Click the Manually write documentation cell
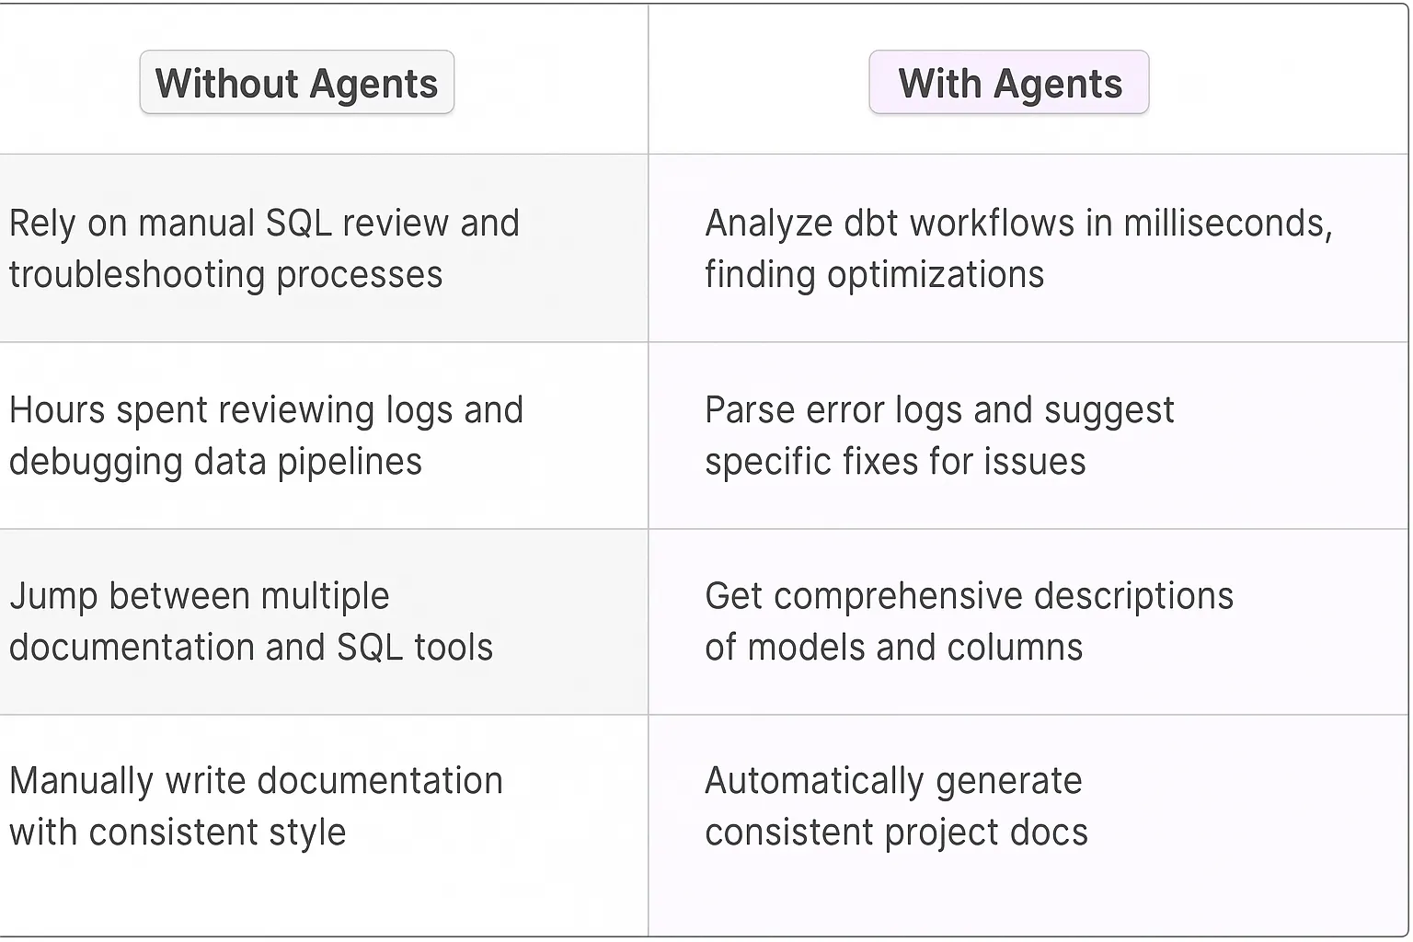The width and height of the screenshot is (1413, 942). coord(324,807)
